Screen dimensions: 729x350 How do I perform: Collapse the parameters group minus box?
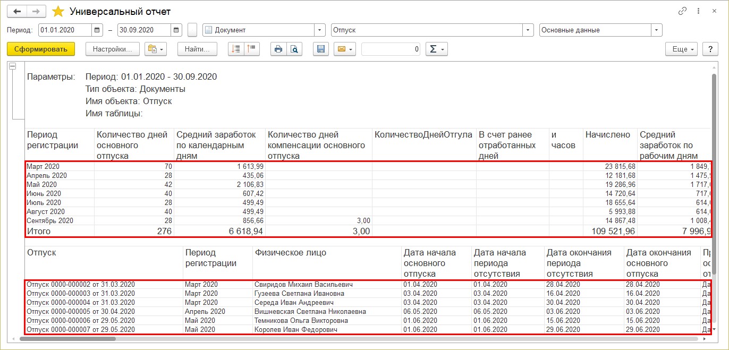pyautogui.click(x=13, y=66)
